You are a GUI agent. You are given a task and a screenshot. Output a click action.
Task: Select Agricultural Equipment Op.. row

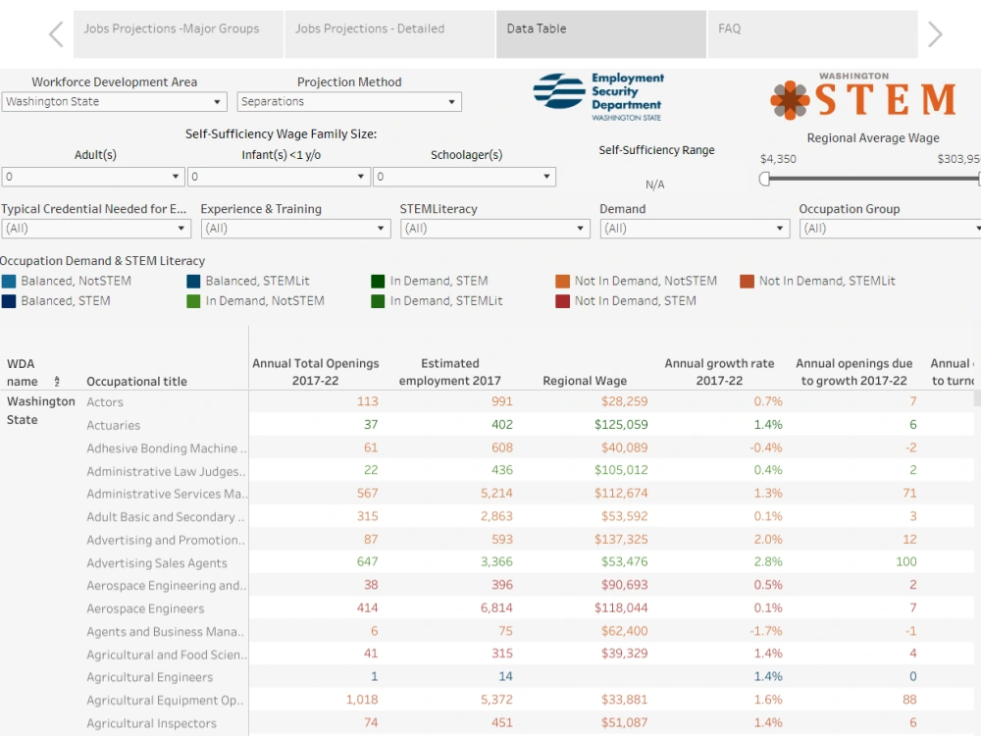tap(165, 701)
